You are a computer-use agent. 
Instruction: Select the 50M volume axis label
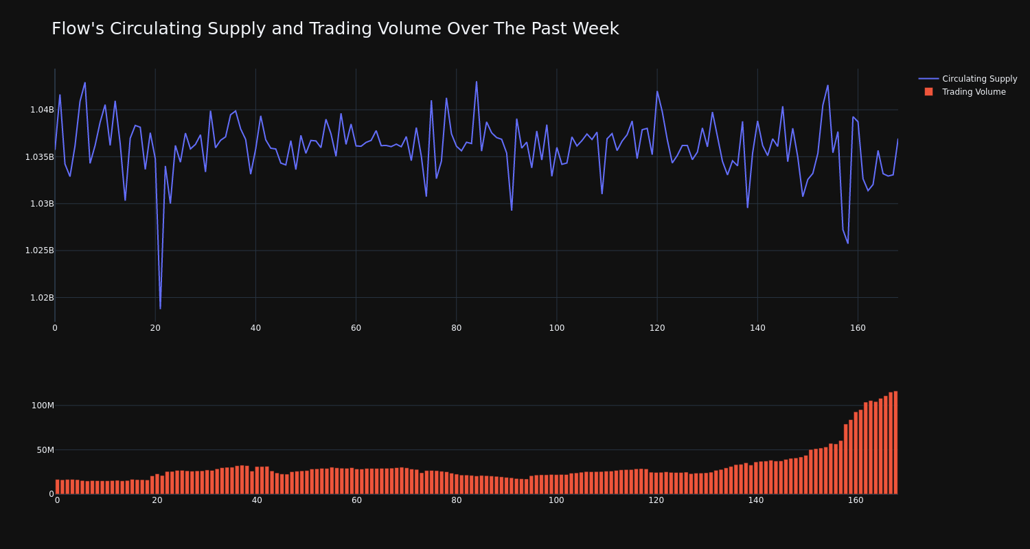click(x=45, y=450)
